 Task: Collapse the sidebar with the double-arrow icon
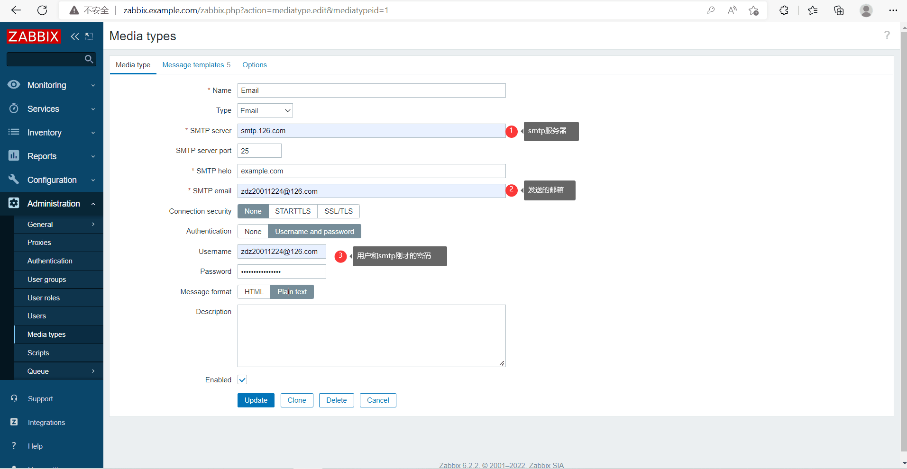click(75, 36)
